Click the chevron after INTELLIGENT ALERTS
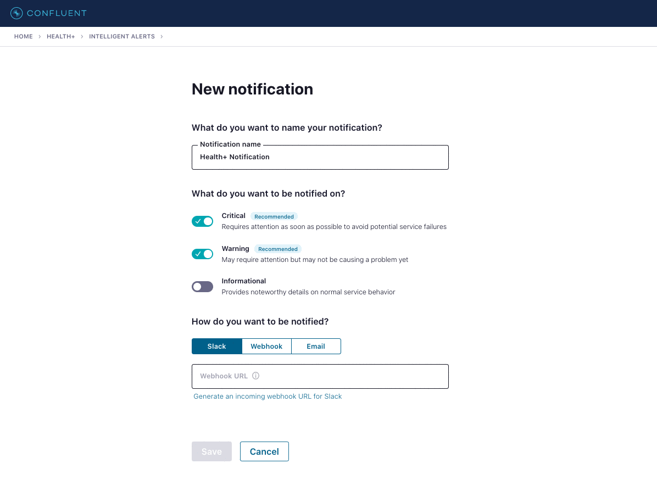The height and width of the screenshot is (497, 657). pos(162,36)
